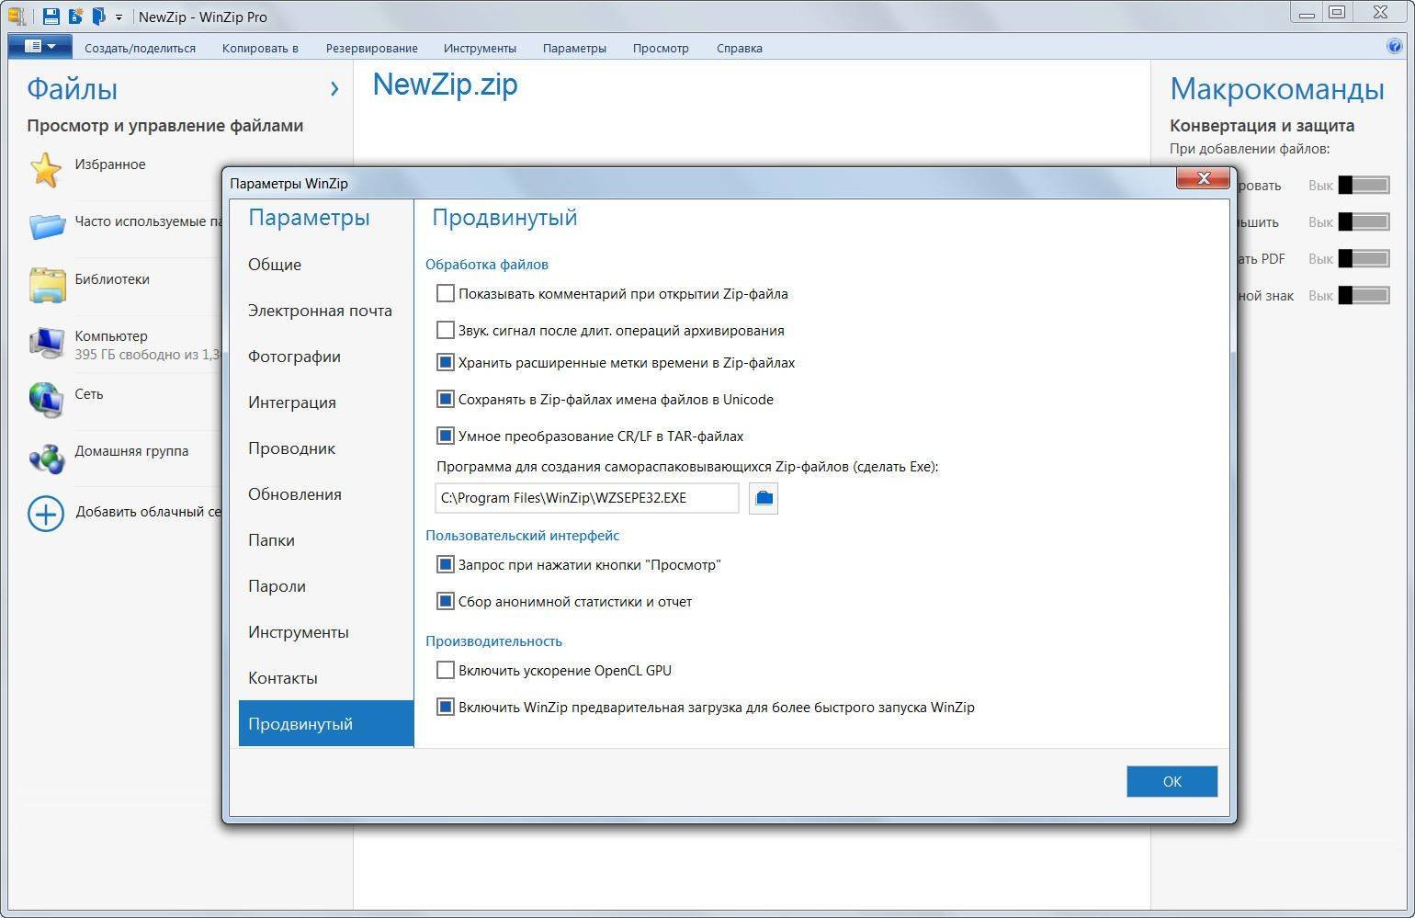1415x918 pixels.
Task: Click the Save icon in the title bar
Action: click(x=51, y=16)
